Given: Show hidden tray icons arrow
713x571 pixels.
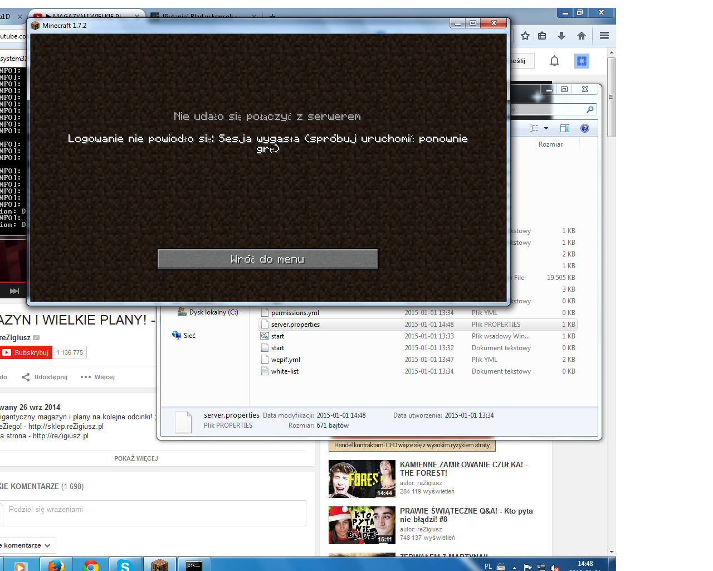Looking at the screenshot, I should tap(514, 568).
